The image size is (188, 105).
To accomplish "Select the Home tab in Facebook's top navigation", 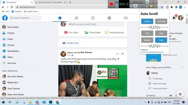I will 60,18.
